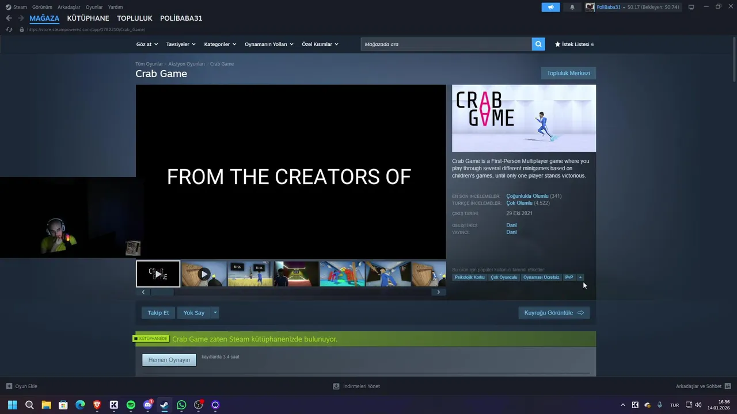737x414 pixels.
Task: Expand Oynamanın Yolları dropdown
Action: (x=269, y=44)
